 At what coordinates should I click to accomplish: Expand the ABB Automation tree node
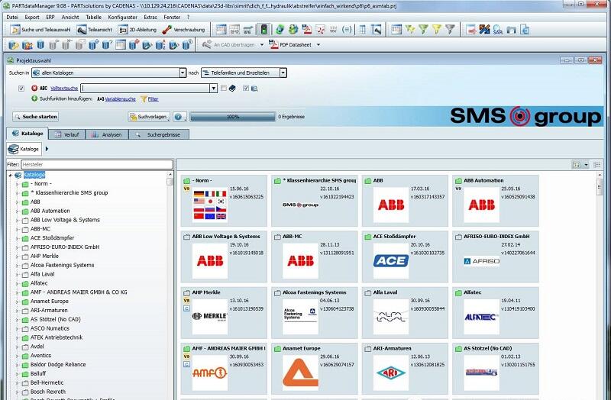(x=16, y=211)
